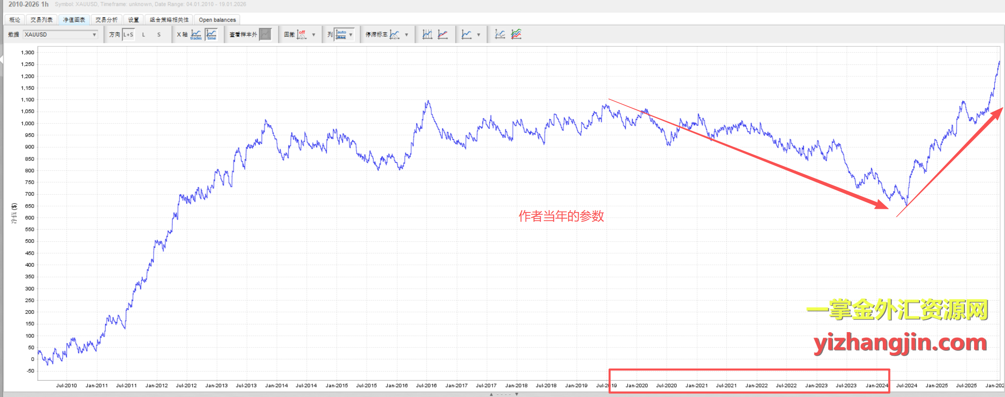Screen dimensions: 1005x397
Task: Click the multi-colored equity curves icon
Action: (x=516, y=34)
